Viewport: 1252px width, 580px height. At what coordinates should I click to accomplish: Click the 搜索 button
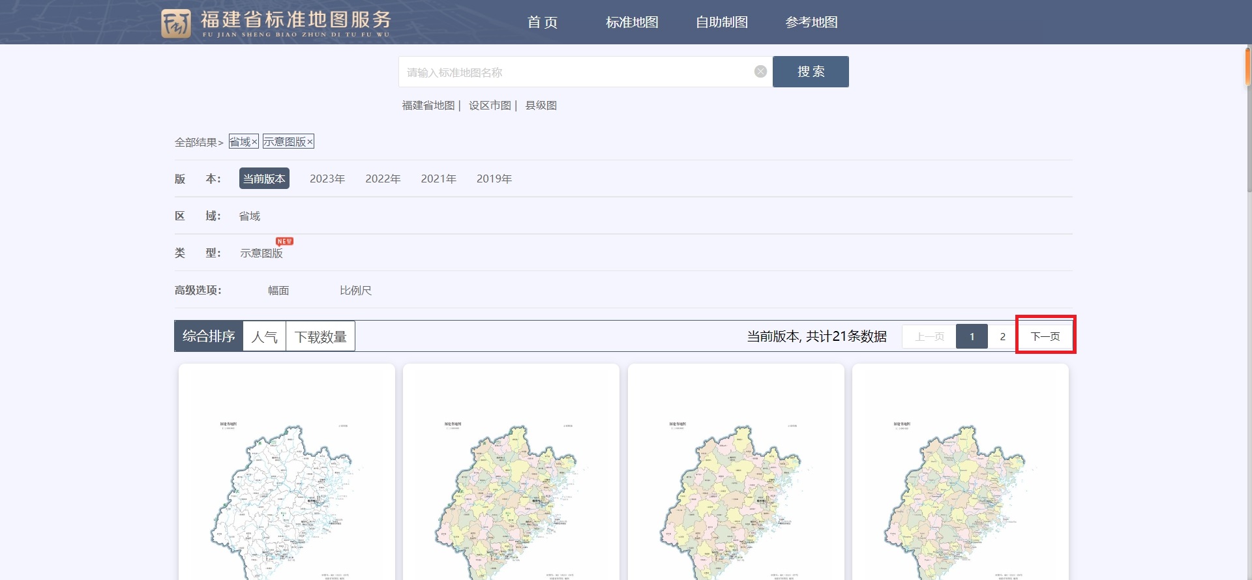(811, 72)
